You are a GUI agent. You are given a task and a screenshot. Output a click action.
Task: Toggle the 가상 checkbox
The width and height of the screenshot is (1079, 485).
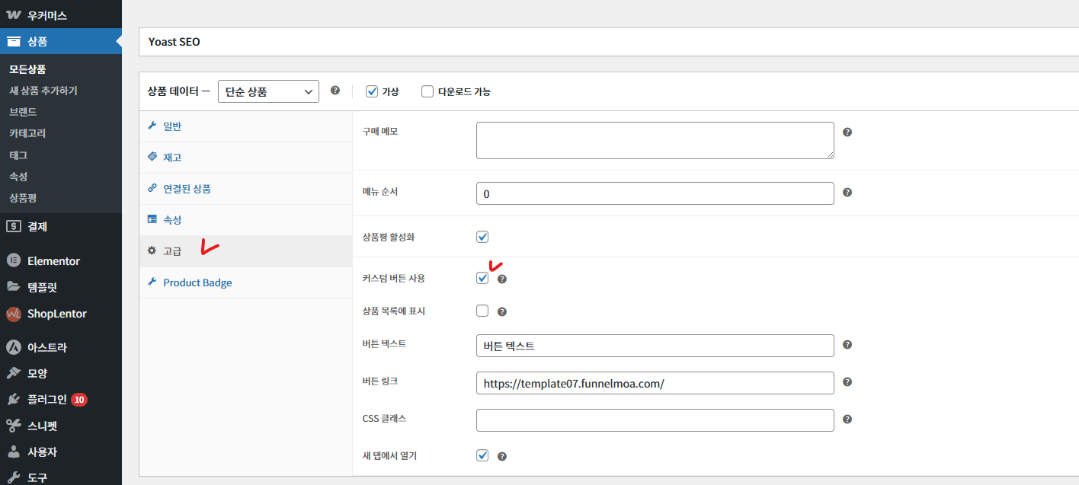pyautogui.click(x=372, y=91)
